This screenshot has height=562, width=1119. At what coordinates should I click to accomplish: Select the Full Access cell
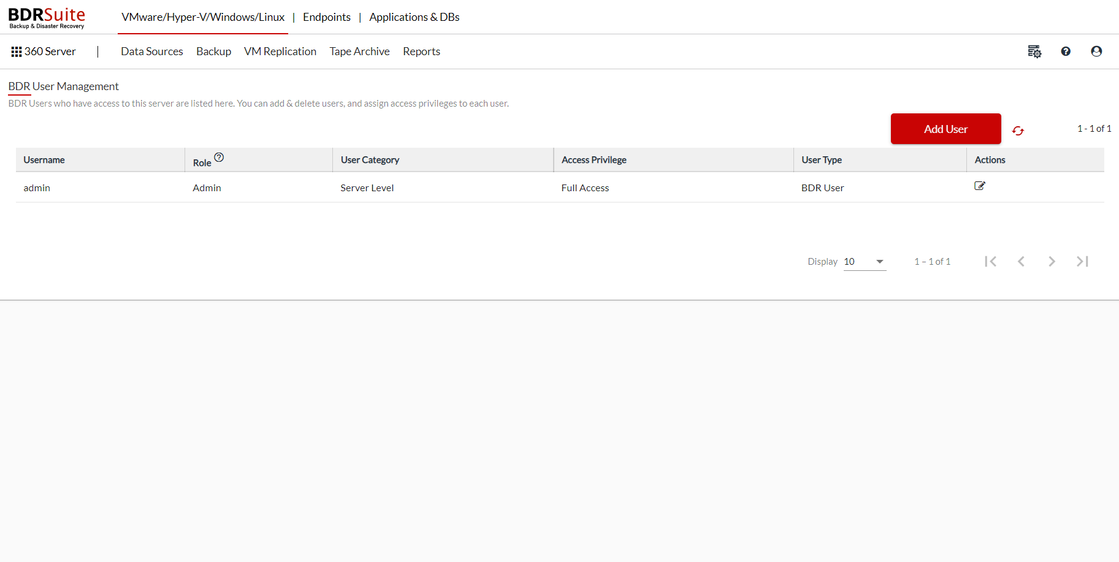585,188
